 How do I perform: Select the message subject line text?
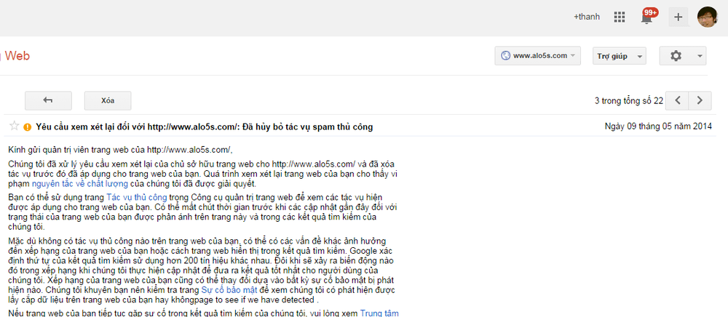pos(205,127)
